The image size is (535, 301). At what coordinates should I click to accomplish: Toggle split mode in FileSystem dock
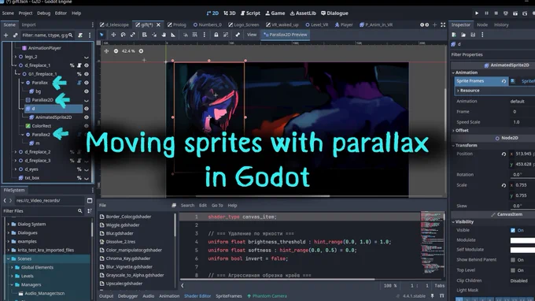pos(90,201)
